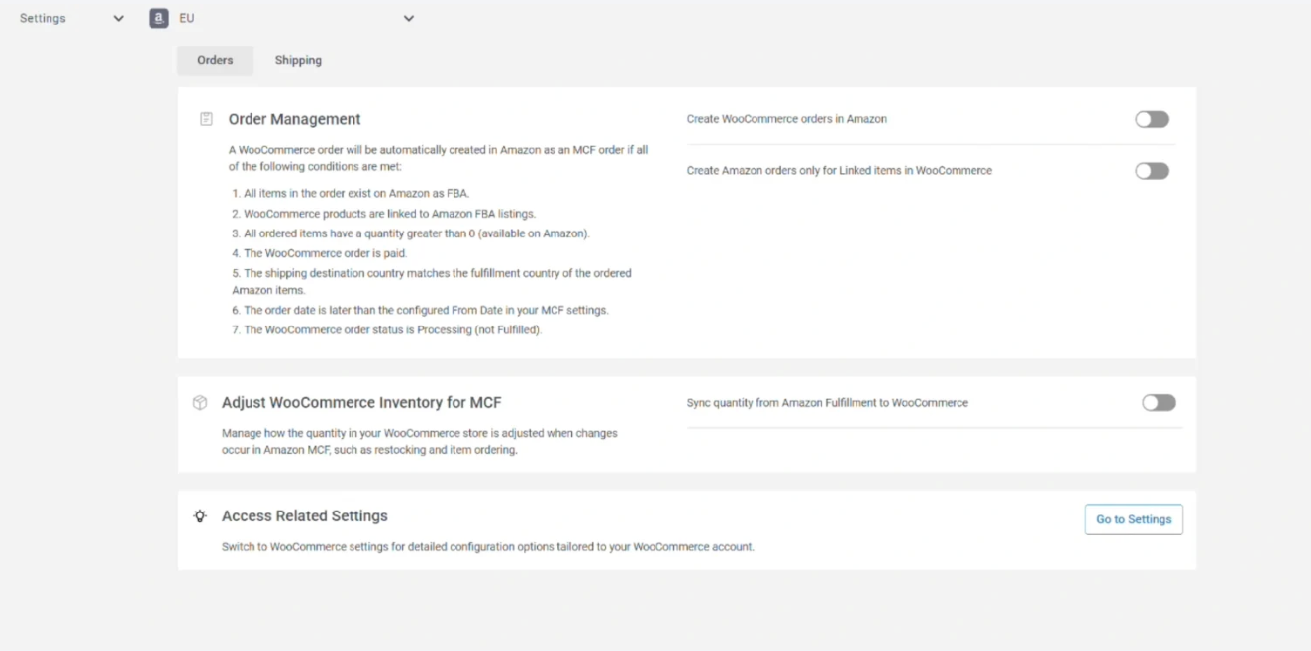Click the Access Related Settings heading
1311x651 pixels.
pos(304,516)
